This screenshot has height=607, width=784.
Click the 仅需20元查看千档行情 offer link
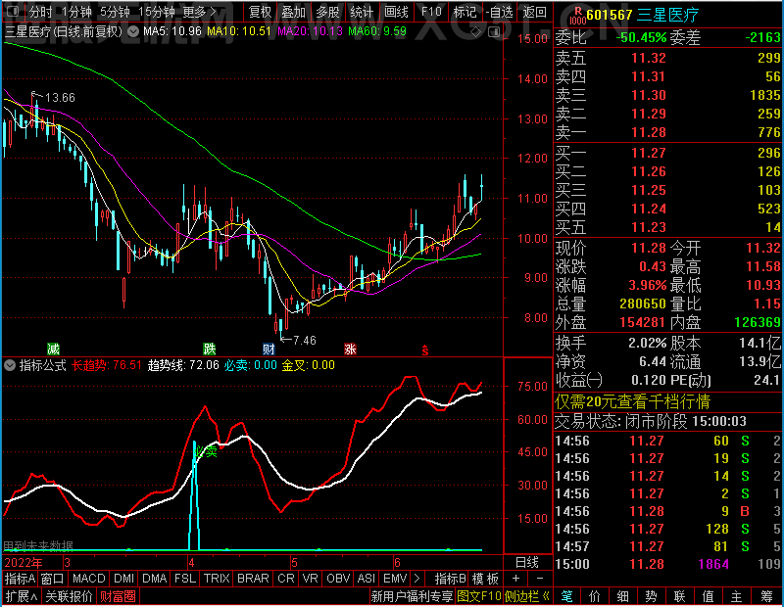click(x=632, y=401)
